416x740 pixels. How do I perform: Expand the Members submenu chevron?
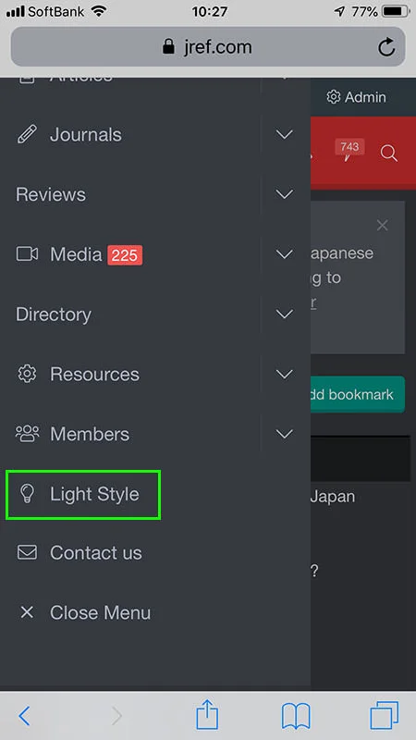pos(285,434)
